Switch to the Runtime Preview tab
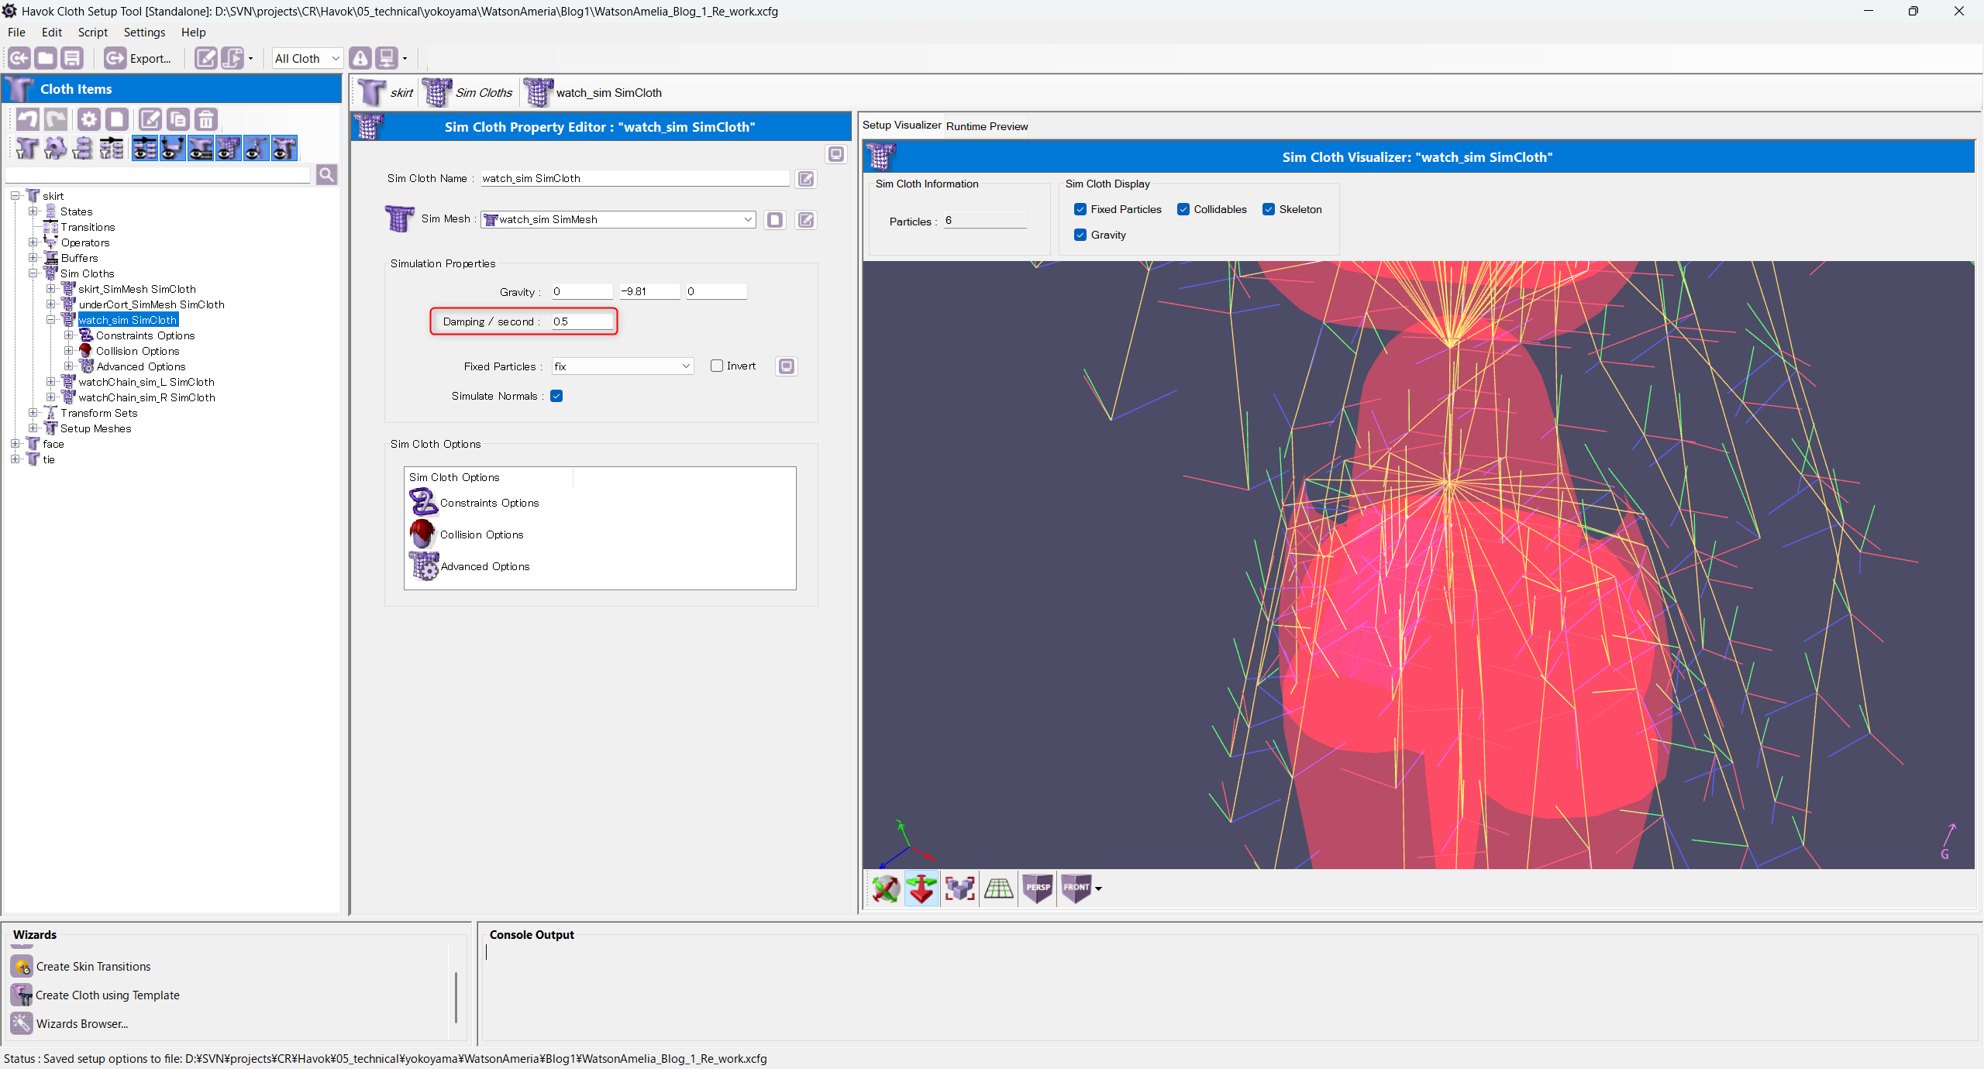Screen dimensions: 1984x1069 point(987,126)
